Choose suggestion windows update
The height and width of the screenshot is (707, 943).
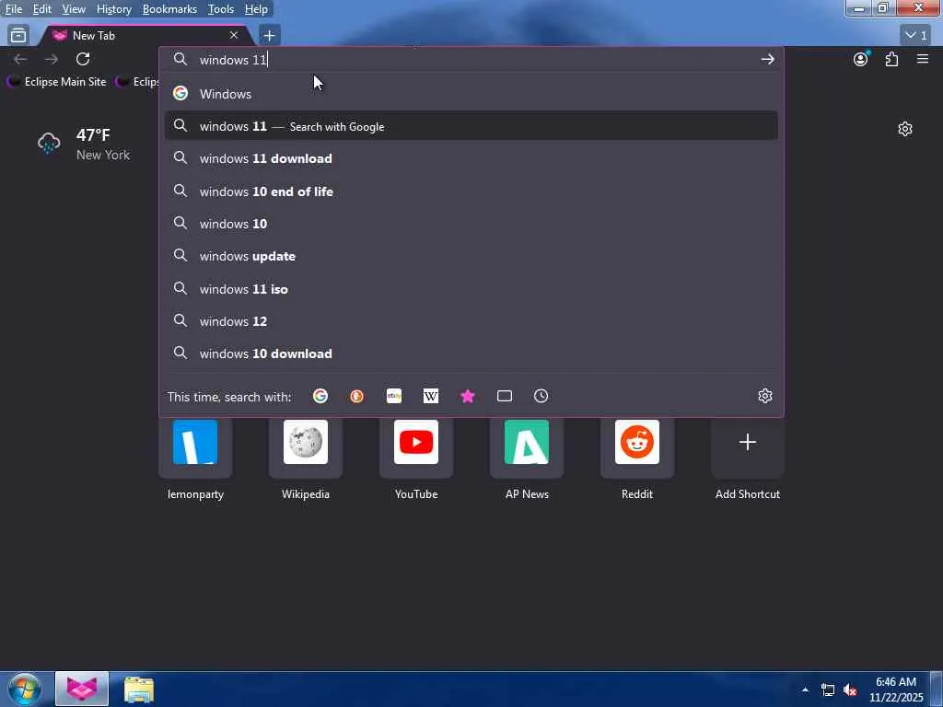(x=471, y=256)
